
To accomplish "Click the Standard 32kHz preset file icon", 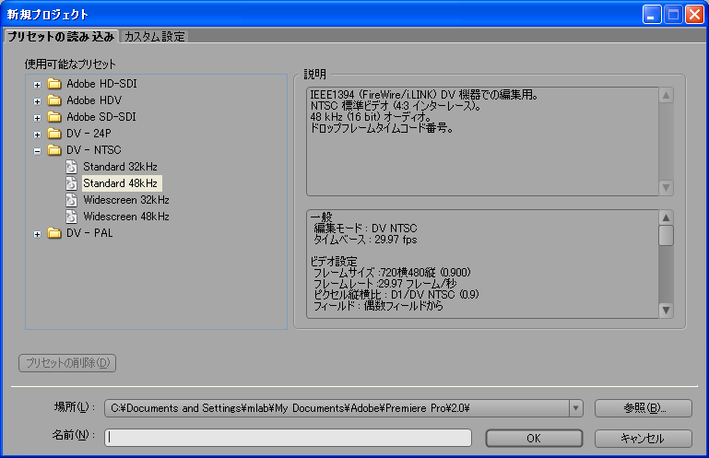I will point(71,167).
